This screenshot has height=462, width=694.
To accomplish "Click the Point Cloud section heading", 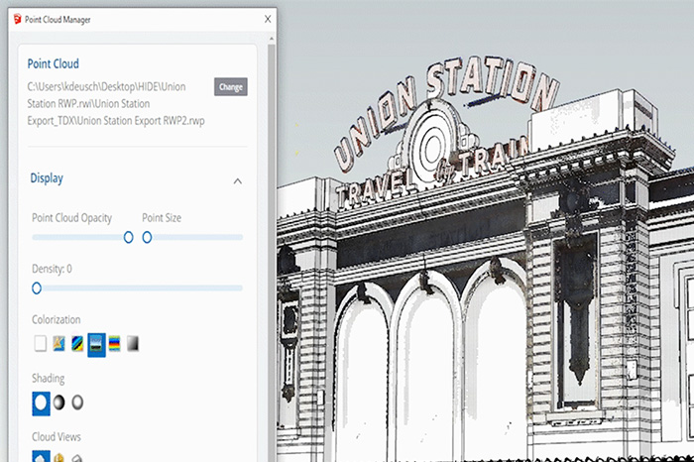I will click(x=54, y=63).
